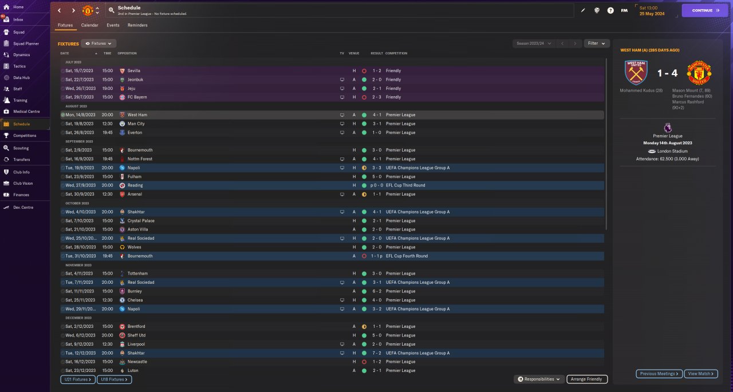733x392 pixels.
Task: Click the West Ham crest in match panel
Action: 636,73
